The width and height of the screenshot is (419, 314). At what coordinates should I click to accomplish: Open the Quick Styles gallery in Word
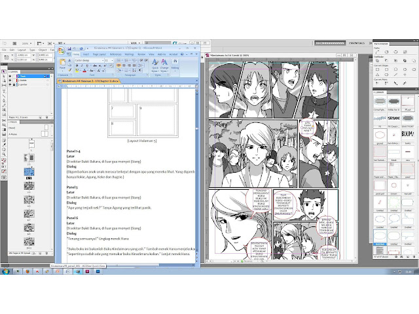click(155, 66)
